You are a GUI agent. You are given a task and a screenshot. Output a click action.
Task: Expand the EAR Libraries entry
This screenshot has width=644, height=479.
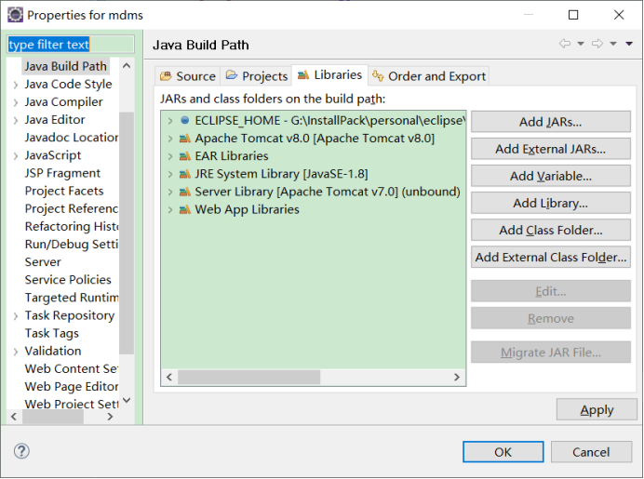point(170,156)
